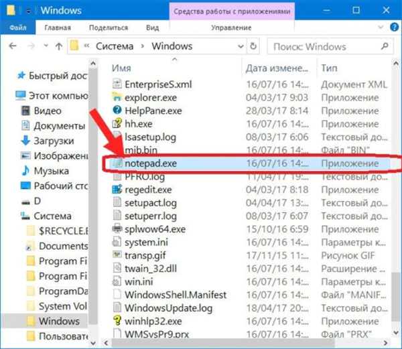Refresh the current folder view

coord(253,46)
